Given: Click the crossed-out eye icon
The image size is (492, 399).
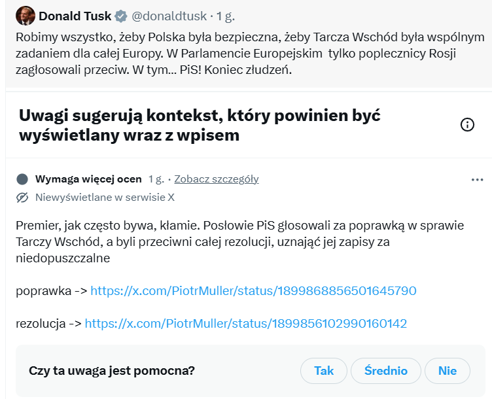Looking at the screenshot, I should pyautogui.click(x=22, y=198).
